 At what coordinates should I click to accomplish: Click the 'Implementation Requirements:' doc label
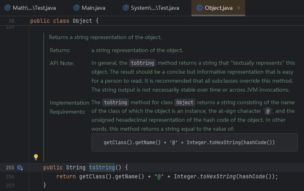[69, 107]
